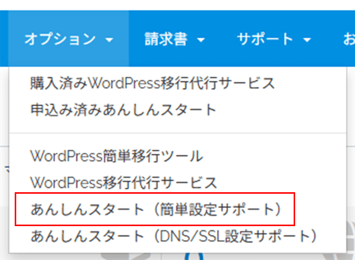Screen dimensions: 355x260
Task: Click the caret arrow beside 請求書
Action: [x=201, y=40]
